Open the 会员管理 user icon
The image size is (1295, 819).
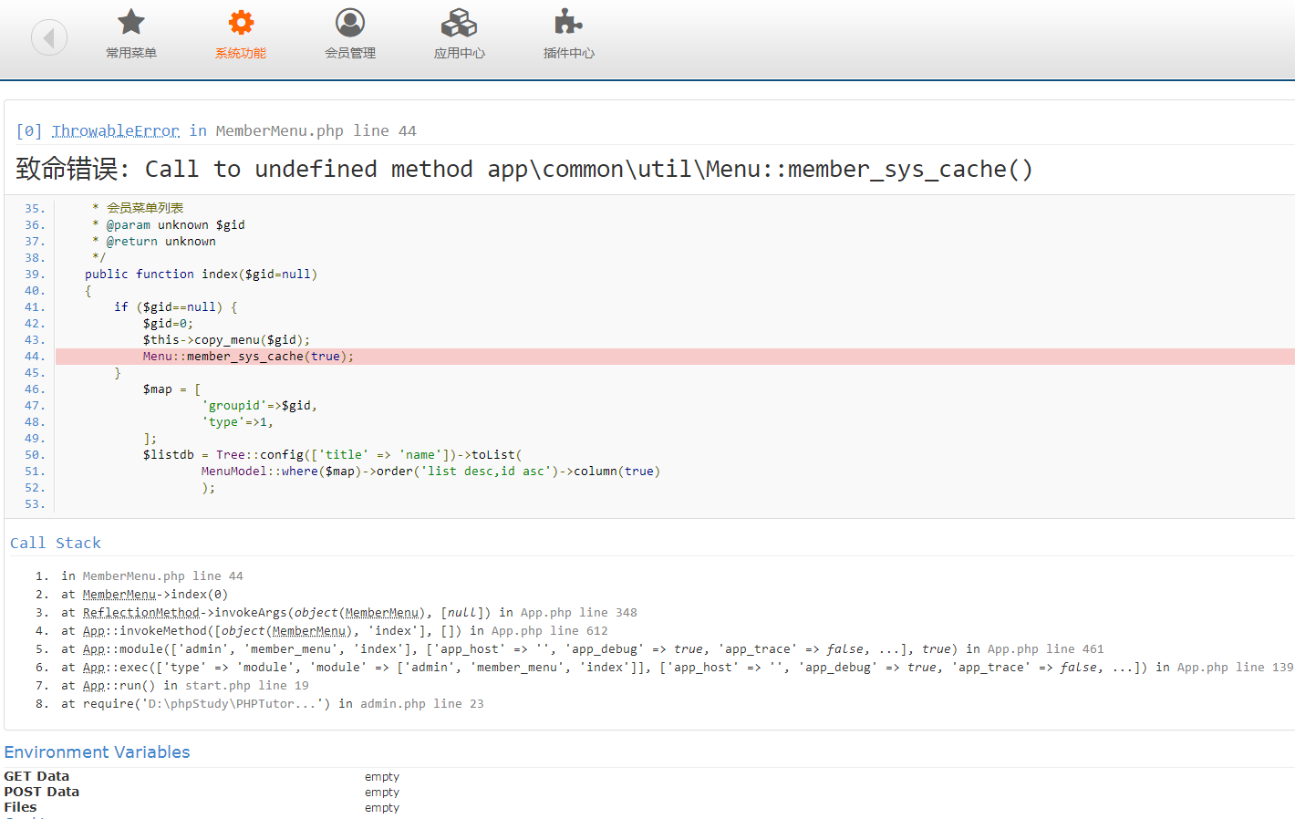click(x=350, y=22)
